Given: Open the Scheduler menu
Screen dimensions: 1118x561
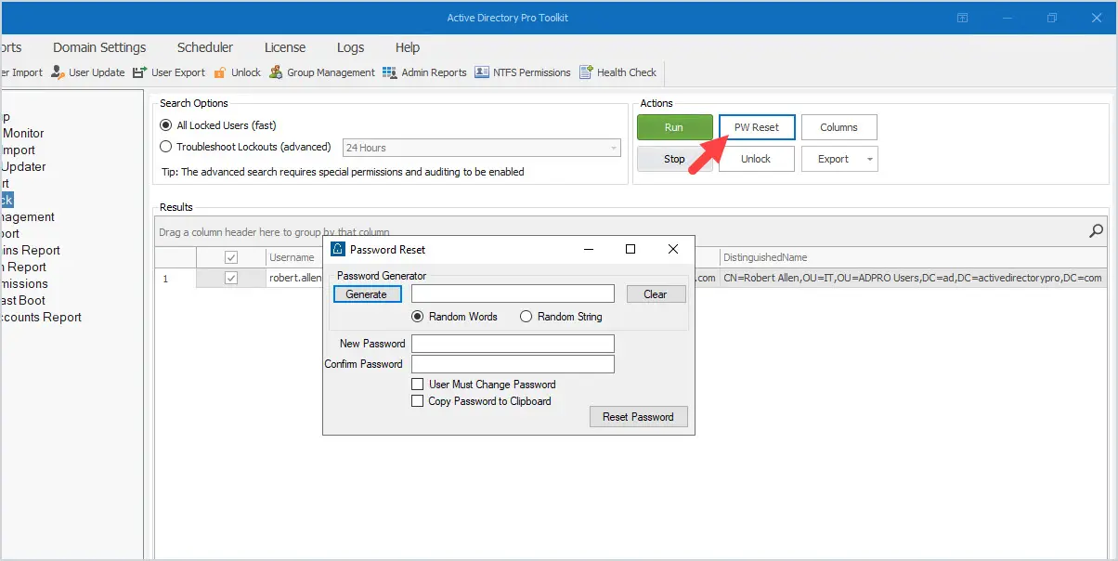Looking at the screenshot, I should [205, 47].
